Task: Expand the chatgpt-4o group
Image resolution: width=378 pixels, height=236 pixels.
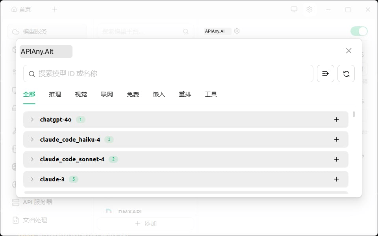Action: pos(32,120)
